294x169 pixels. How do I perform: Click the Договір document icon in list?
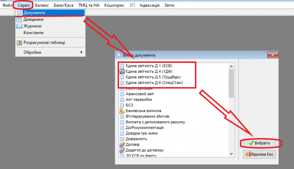point(122,145)
